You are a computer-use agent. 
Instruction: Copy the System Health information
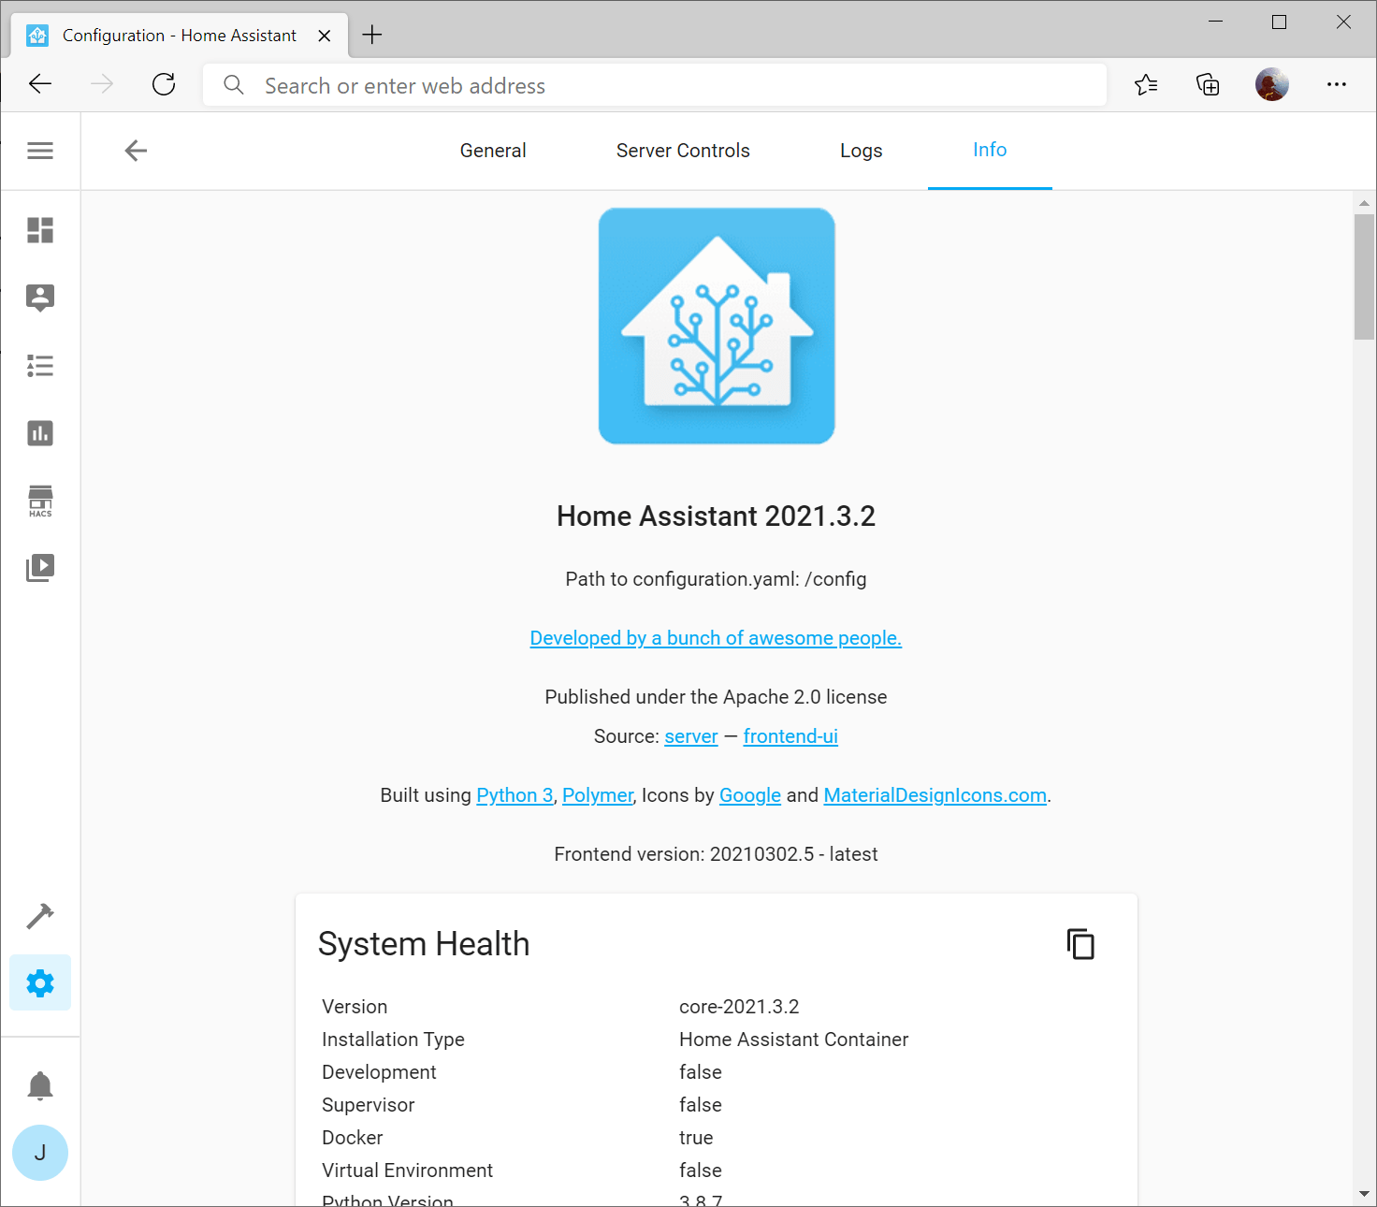[1080, 944]
